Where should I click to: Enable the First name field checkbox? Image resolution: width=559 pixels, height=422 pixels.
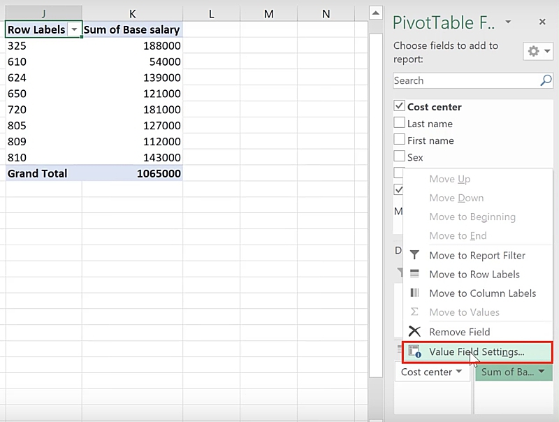[x=400, y=140]
